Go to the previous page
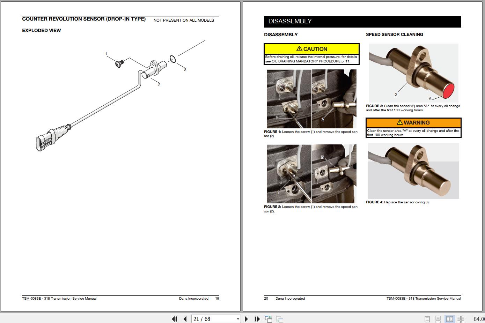The image size is (485, 323). pyautogui.click(x=185, y=319)
